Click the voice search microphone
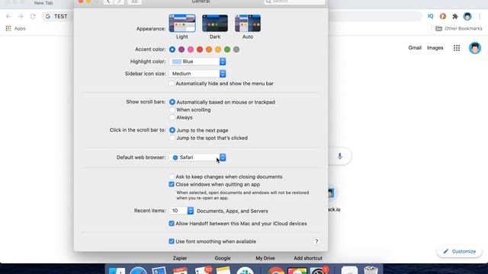This screenshot has height=274, width=488. click(x=340, y=156)
